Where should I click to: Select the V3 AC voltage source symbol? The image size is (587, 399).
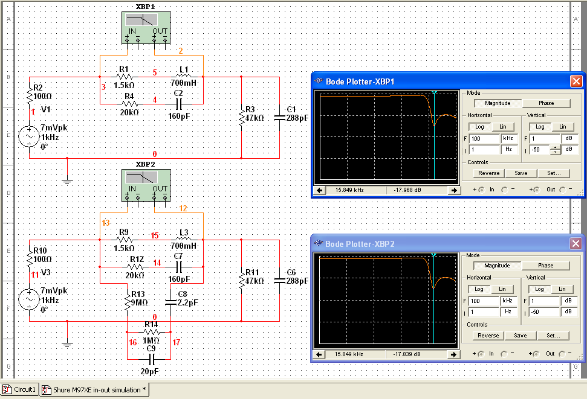pos(29,299)
